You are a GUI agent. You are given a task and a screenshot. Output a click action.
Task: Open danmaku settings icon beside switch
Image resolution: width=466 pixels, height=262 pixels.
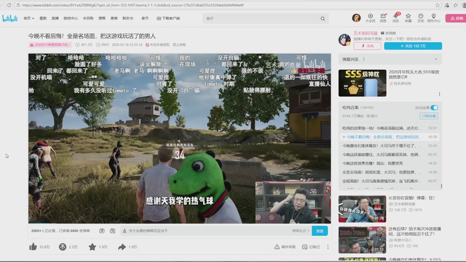tap(112, 231)
